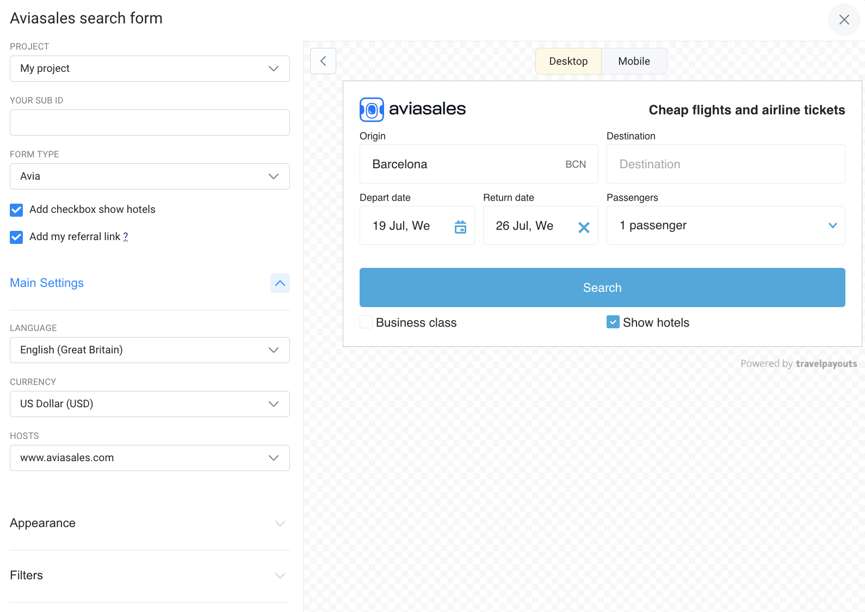Open the Form Type dropdown set to Avia
The image size is (865, 612).
pos(150,176)
